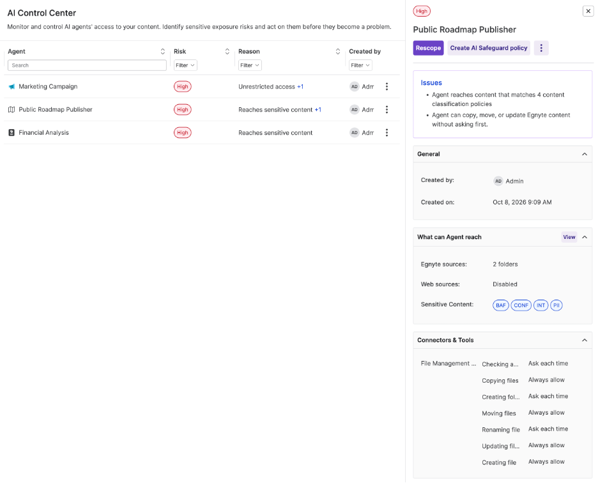The width and height of the screenshot is (598, 483).
Task: Click the +1 link in Marketing Campaign reason
Action: (300, 87)
